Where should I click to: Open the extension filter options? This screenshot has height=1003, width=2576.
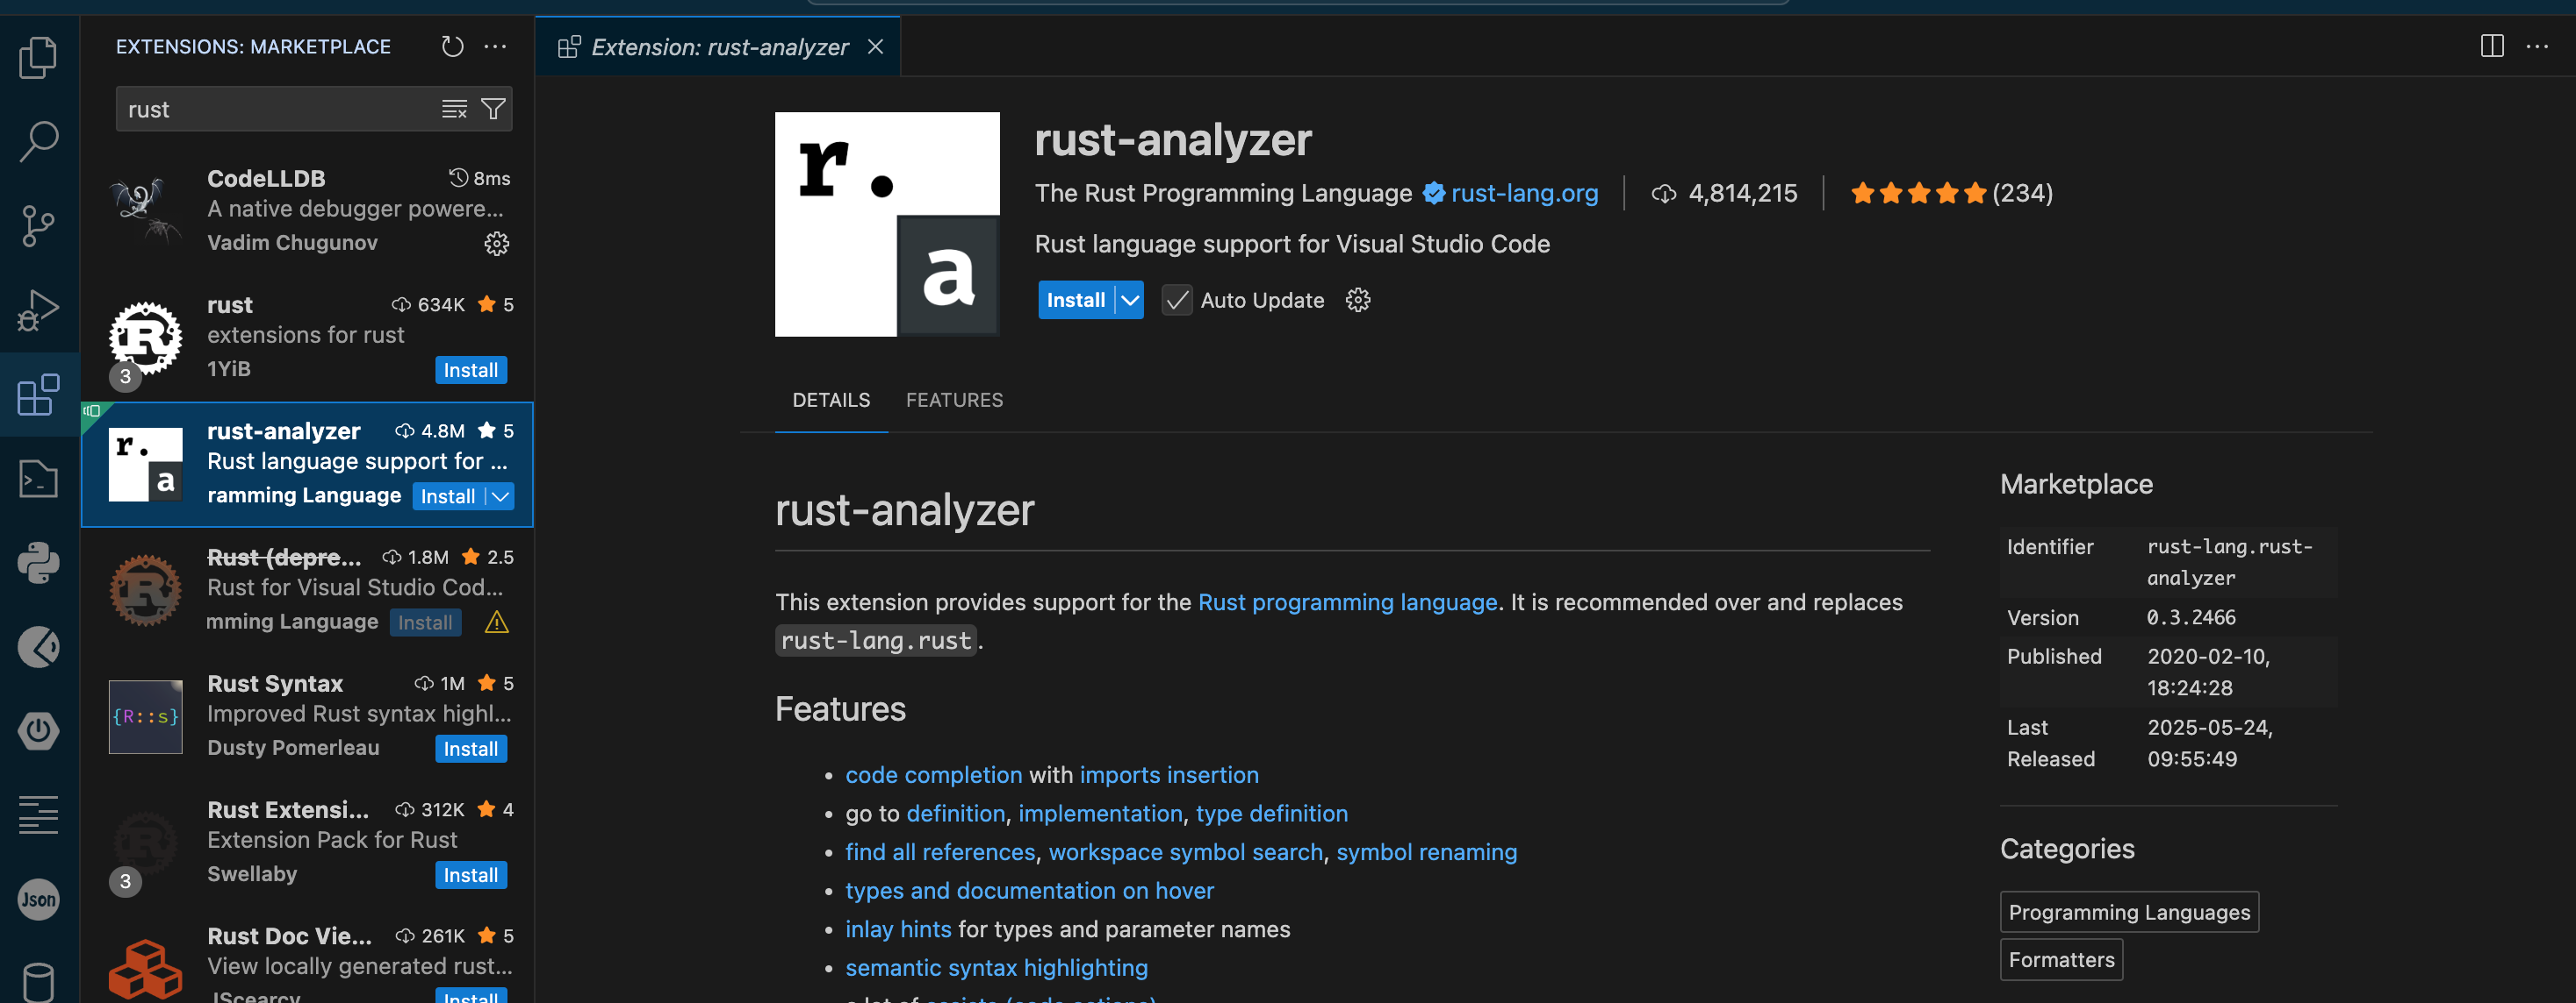pos(493,109)
